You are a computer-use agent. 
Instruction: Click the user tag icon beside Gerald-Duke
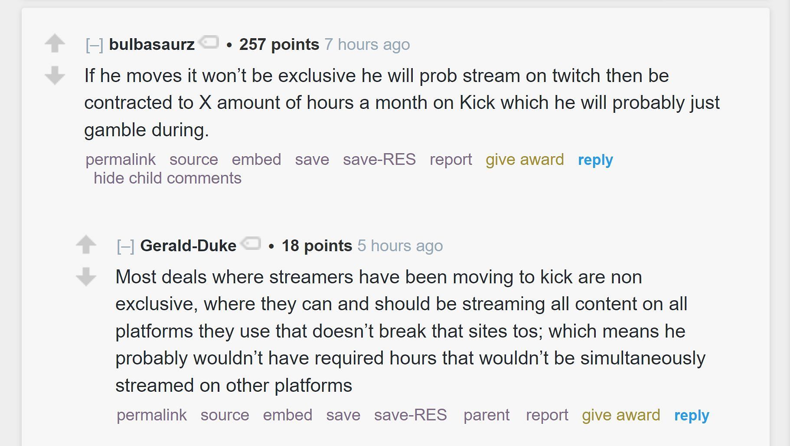(x=251, y=244)
